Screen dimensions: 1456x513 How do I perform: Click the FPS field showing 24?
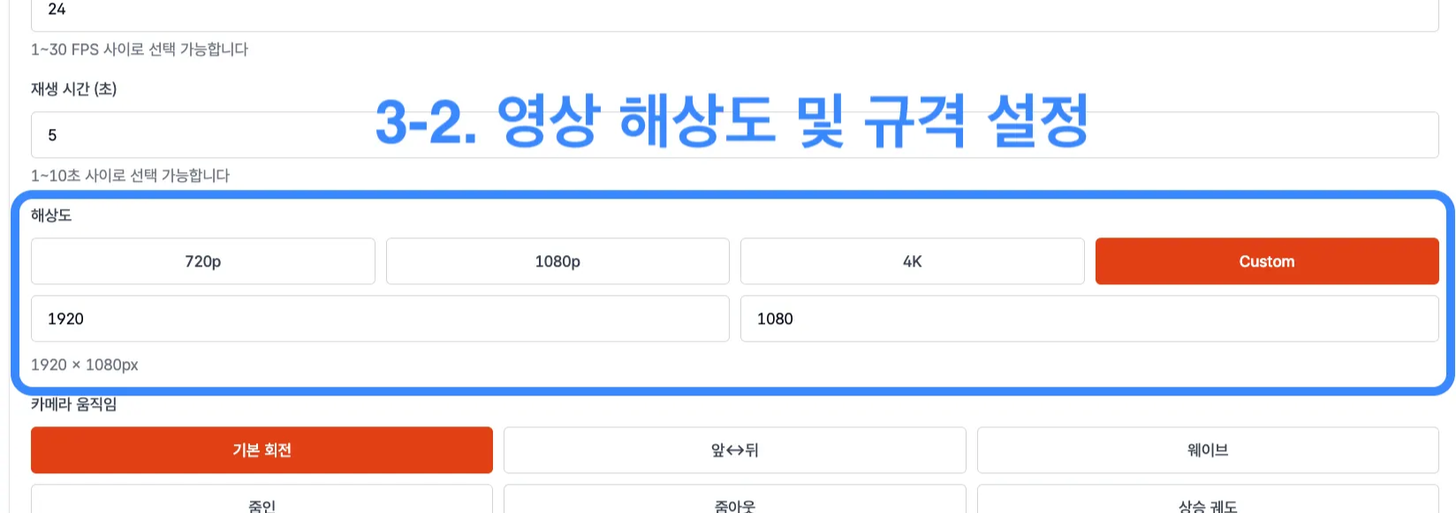point(735,14)
